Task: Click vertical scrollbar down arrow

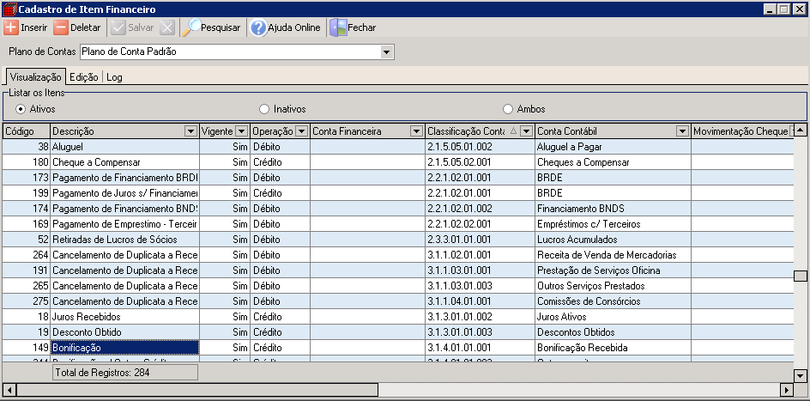Action: (x=801, y=376)
